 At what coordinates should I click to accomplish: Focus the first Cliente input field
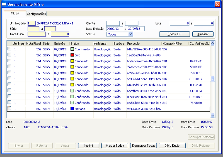tap(113, 23)
